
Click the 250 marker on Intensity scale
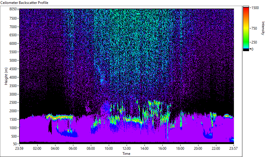254,42
